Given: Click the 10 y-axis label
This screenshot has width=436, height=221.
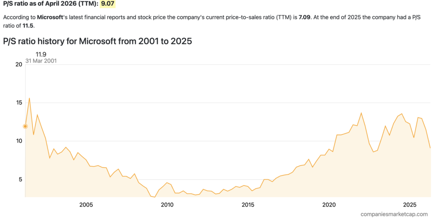Looking at the screenshot, I should click(x=18, y=141).
